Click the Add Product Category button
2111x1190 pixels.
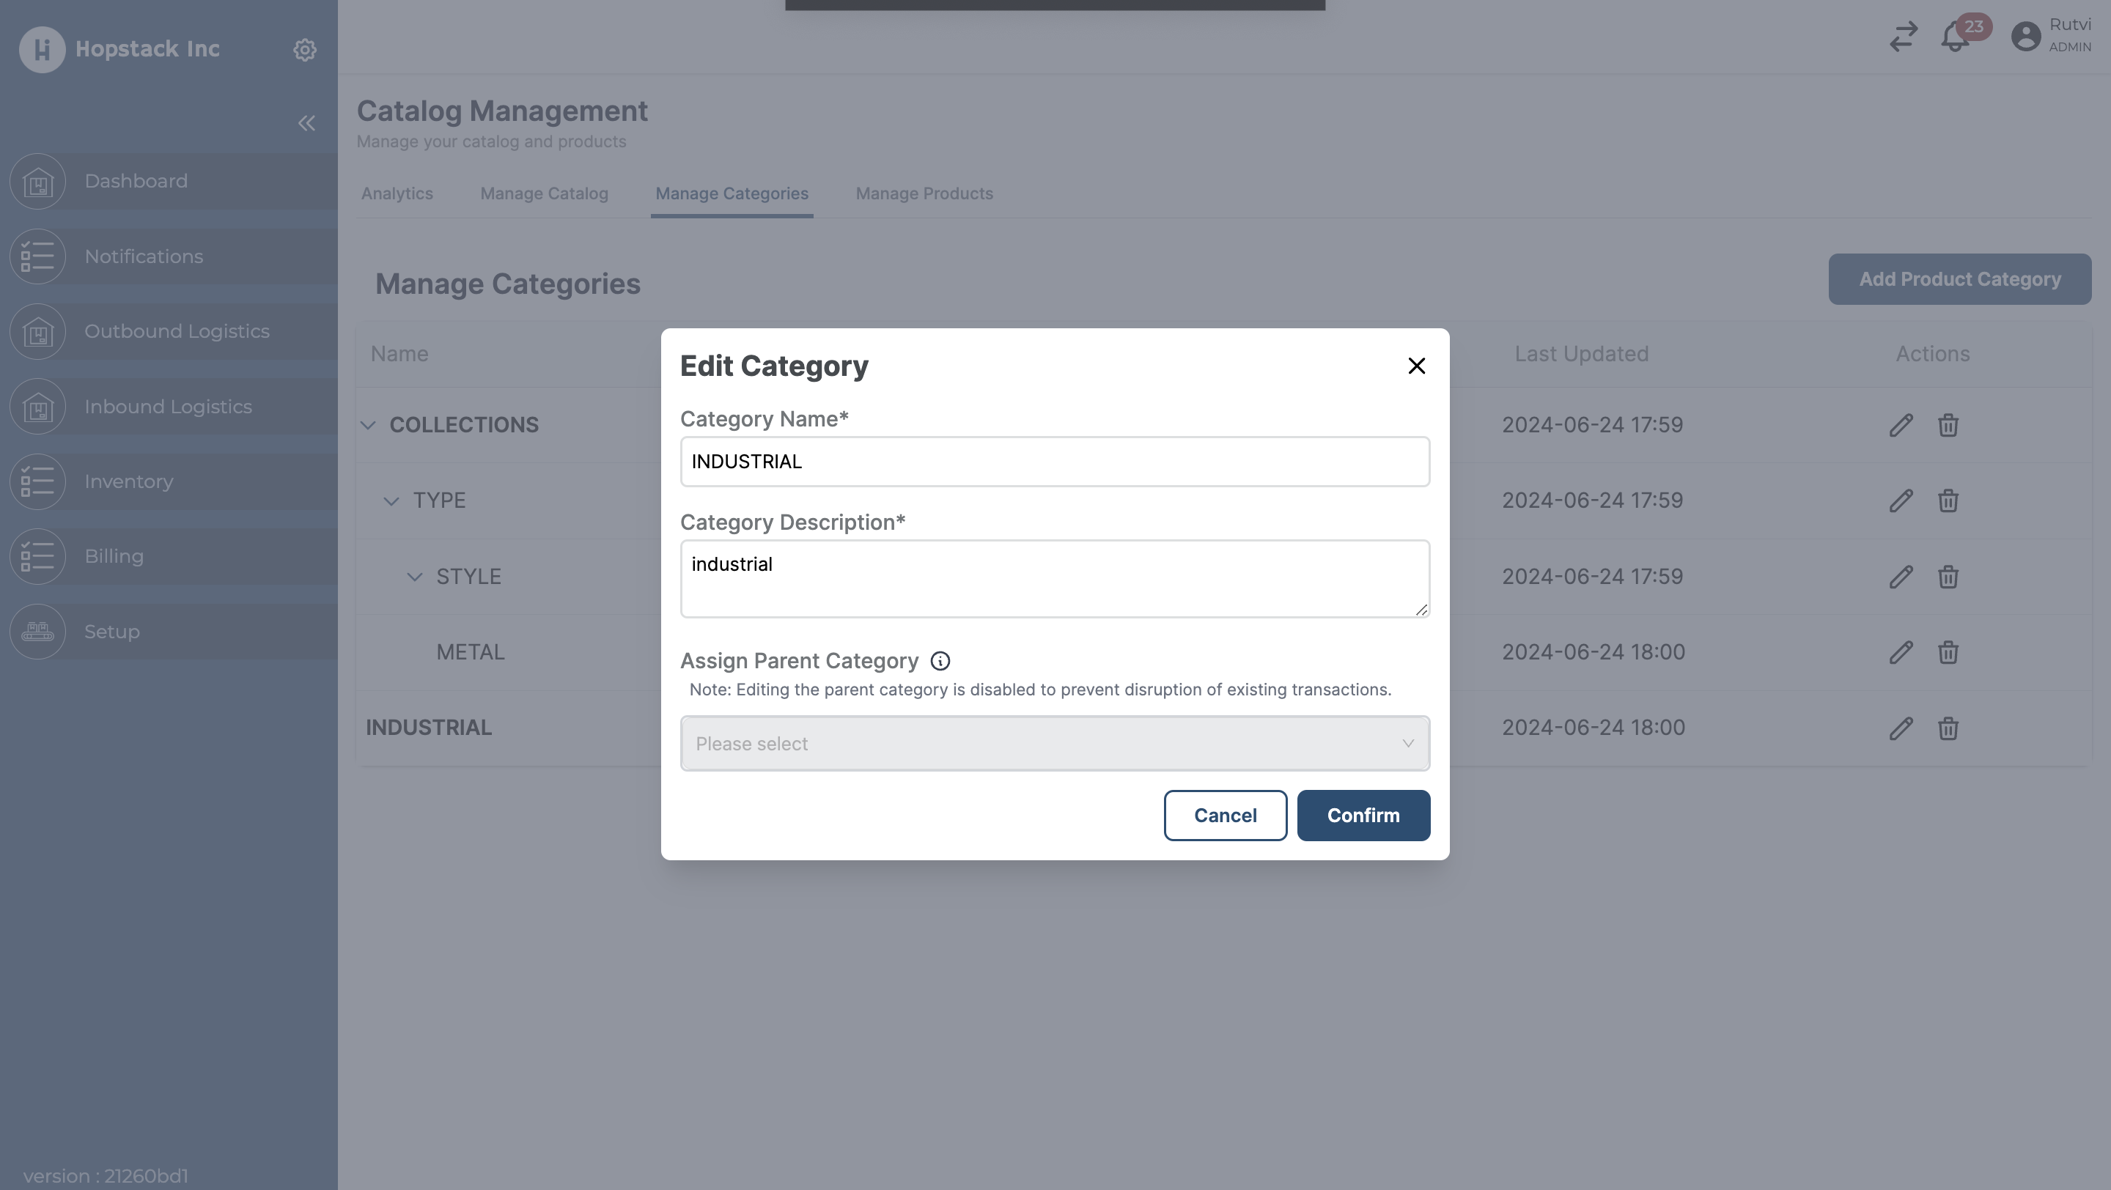click(1959, 278)
